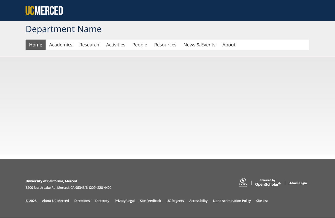Open the Site Feedback link
This screenshot has width=335, height=218.
[x=150, y=201]
